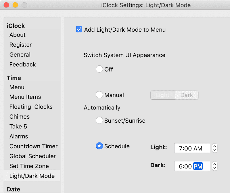Open the About settings page
This screenshot has width=230, height=193.
click(18, 35)
